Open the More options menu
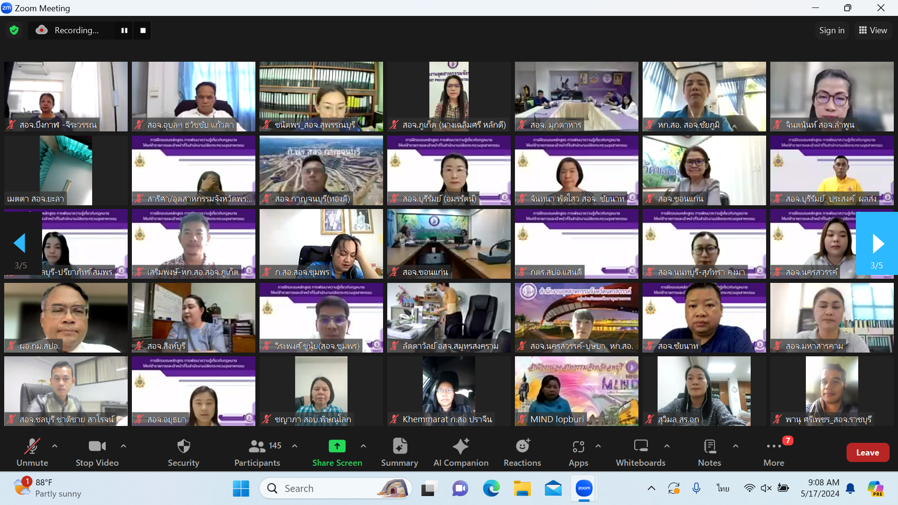Screen dimensions: 898x505 point(774,452)
